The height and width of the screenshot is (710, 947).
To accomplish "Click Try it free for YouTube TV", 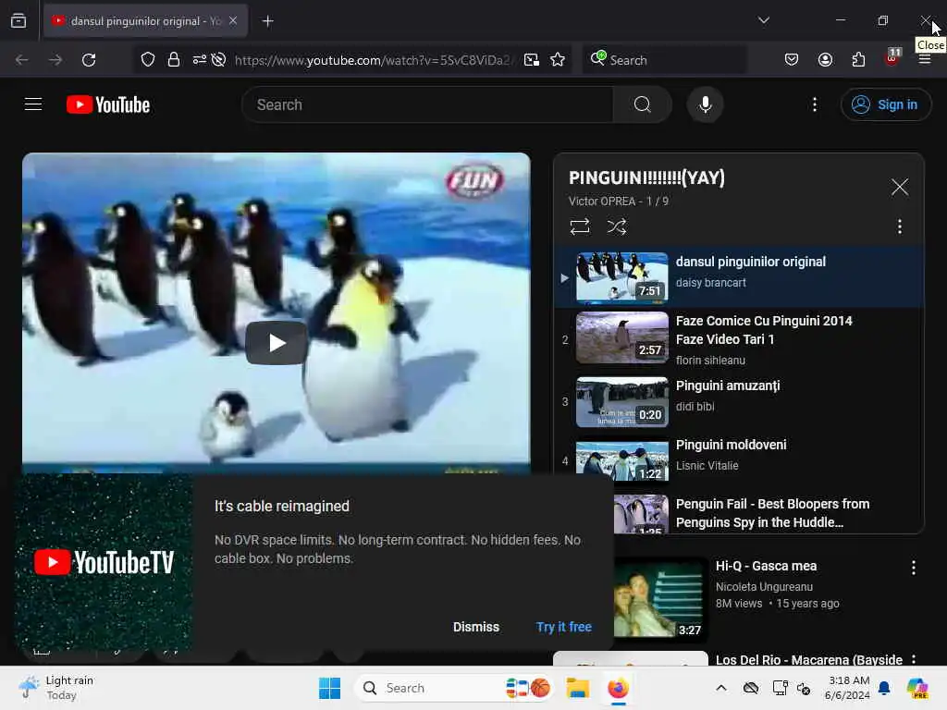I will point(563,627).
